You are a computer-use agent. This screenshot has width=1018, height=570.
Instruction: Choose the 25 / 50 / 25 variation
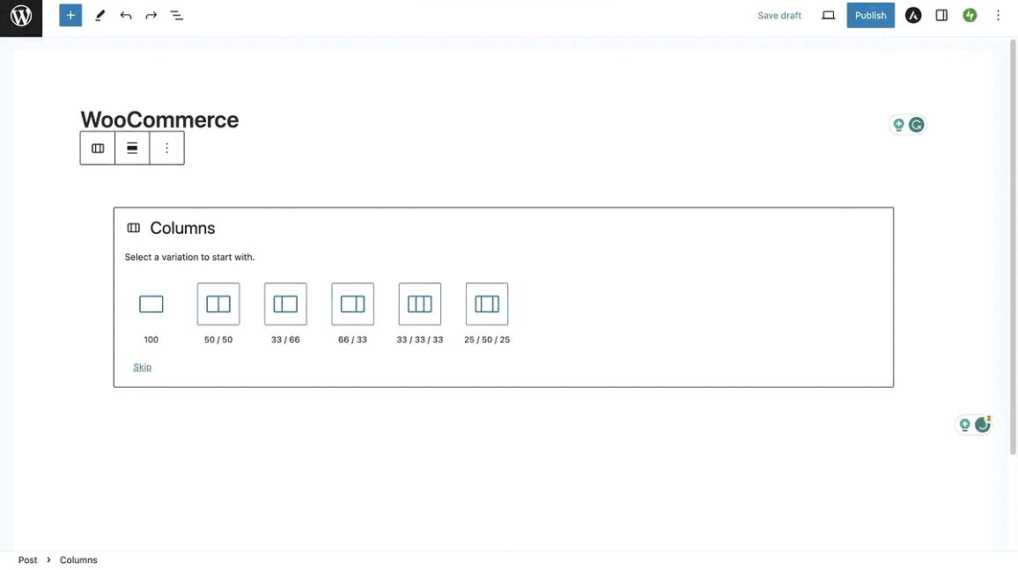pyautogui.click(x=487, y=304)
